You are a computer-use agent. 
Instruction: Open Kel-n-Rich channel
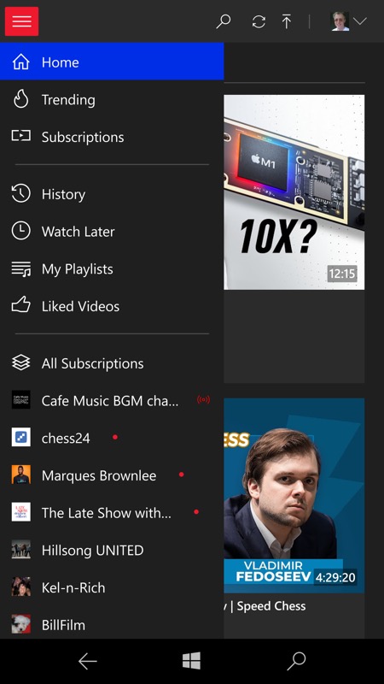(112, 587)
